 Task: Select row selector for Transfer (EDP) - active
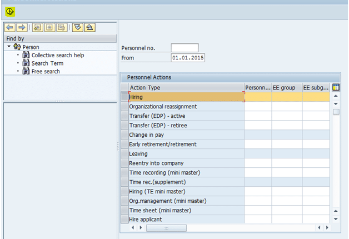click(124, 116)
